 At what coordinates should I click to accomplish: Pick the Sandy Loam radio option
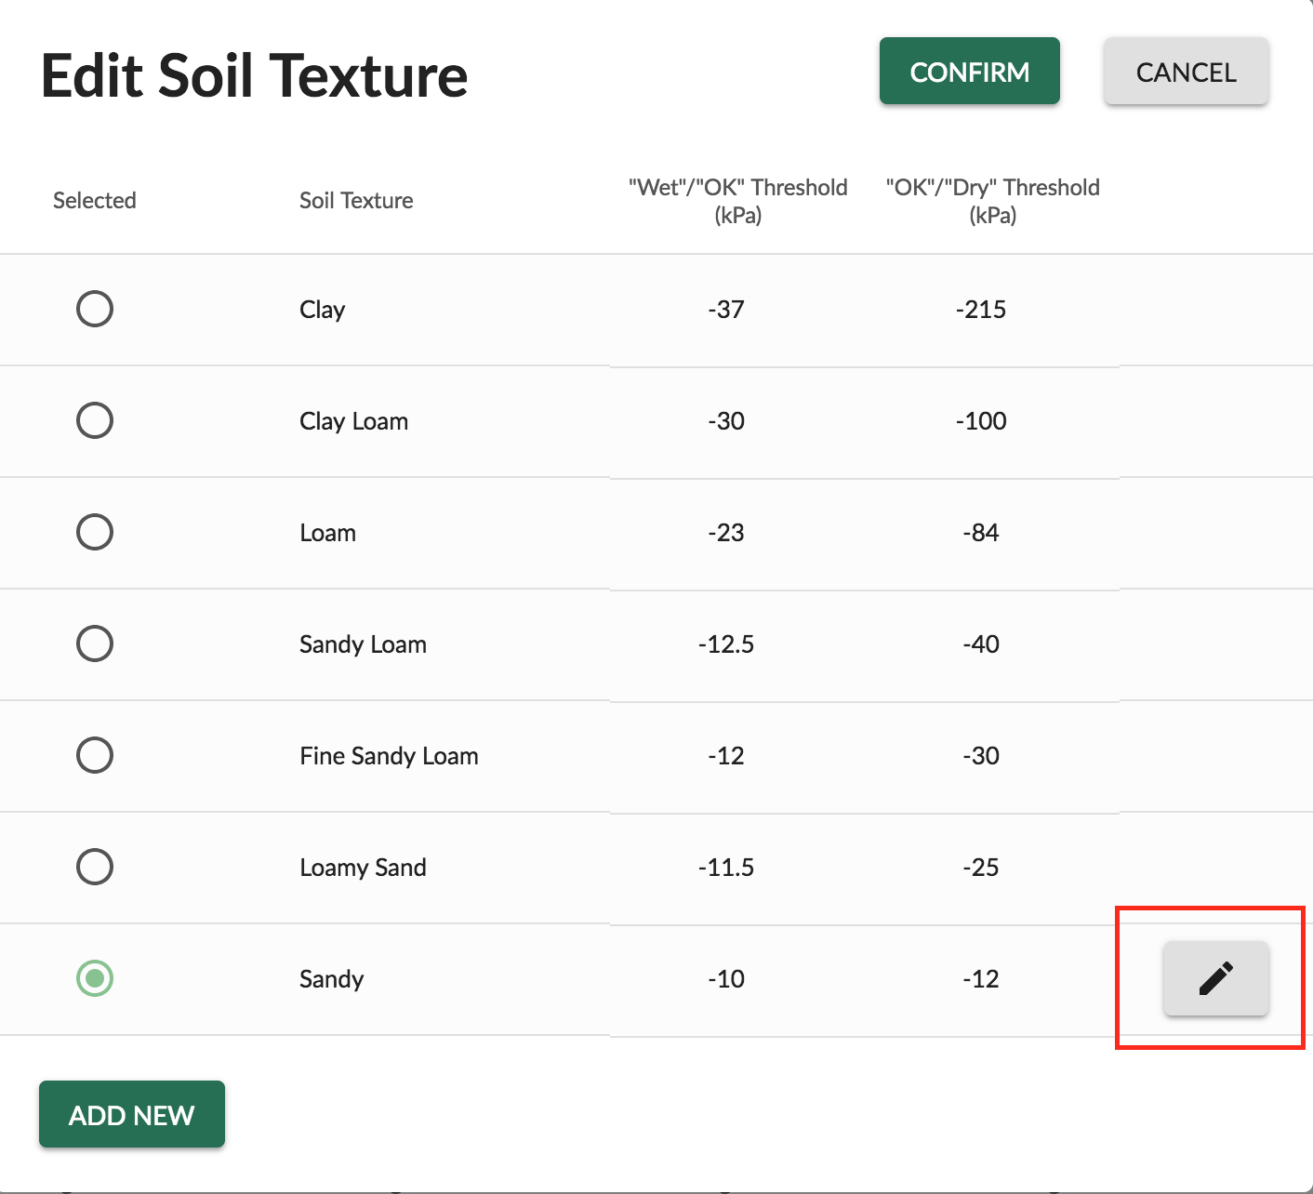[95, 643]
